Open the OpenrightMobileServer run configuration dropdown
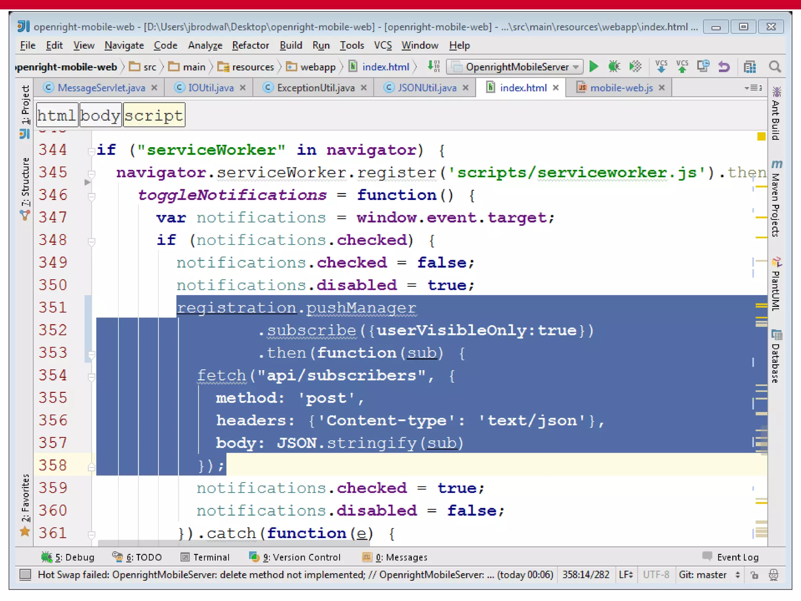Image resolution: width=801 pixels, height=601 pixels. 515,67
